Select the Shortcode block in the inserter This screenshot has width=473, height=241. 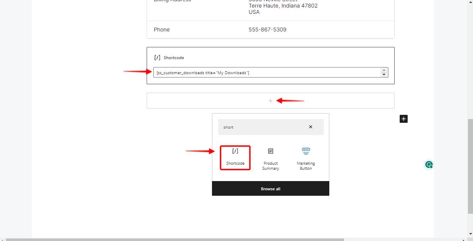tap(235, 157)
